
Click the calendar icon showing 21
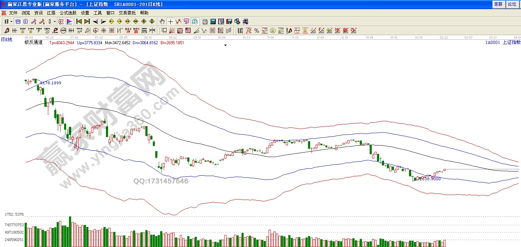point(205,21)
